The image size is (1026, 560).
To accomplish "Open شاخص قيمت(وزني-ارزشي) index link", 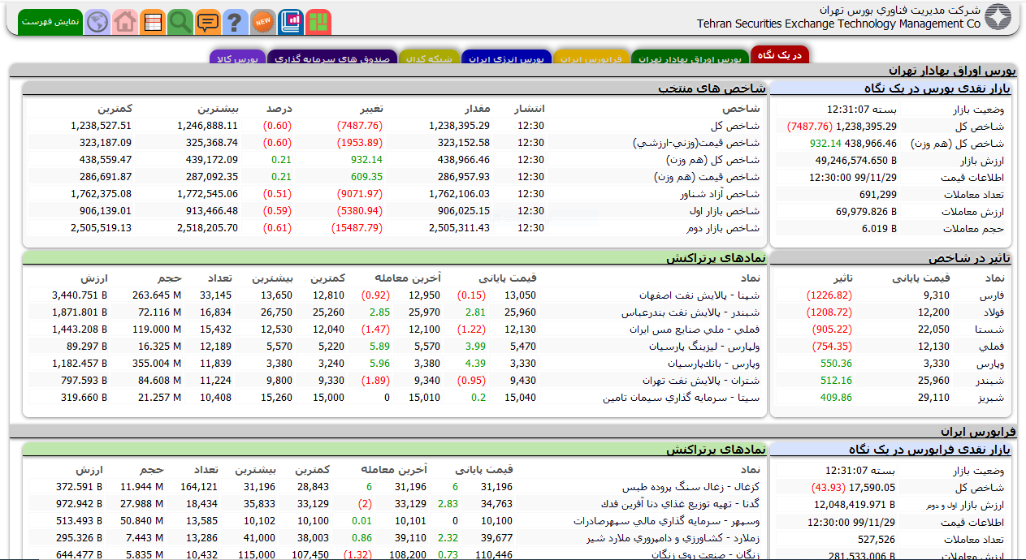I will tap(696, 143).
